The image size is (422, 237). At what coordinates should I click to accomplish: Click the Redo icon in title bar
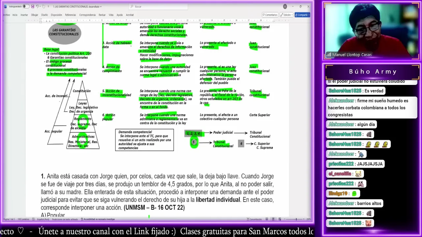(44, 7)
